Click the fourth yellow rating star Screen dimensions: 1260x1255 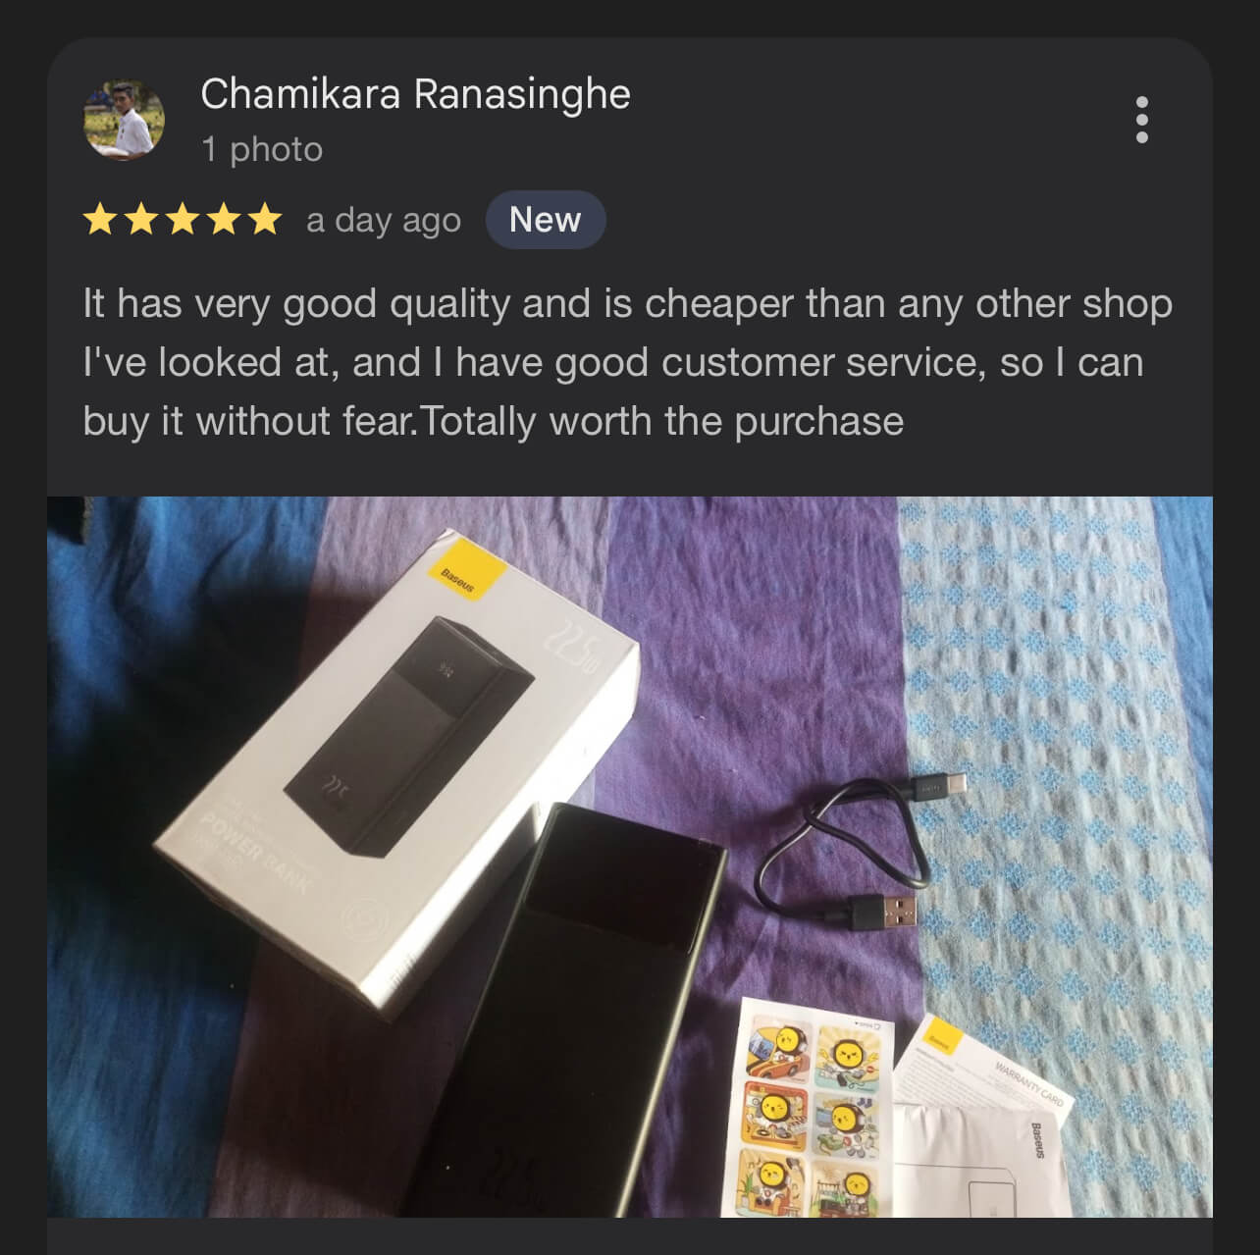click(224, 220)
